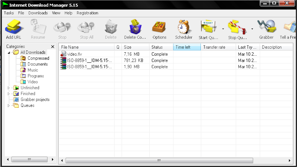Click the IDM logo in the title bar
This screenshot has width=297, height=167.
[x=5, y=4]
